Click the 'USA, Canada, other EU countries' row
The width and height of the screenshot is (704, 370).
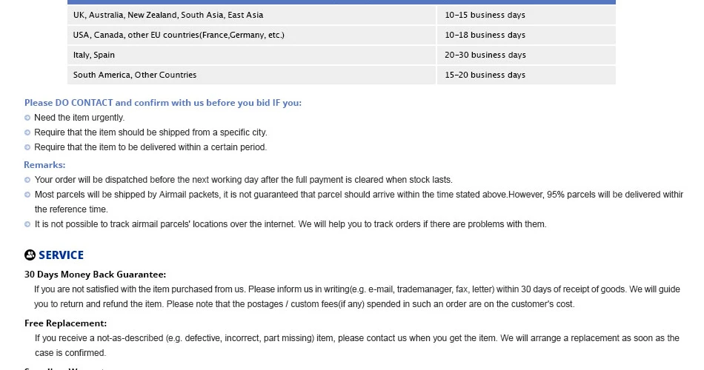pyautogui.click(x=341, y=35)
